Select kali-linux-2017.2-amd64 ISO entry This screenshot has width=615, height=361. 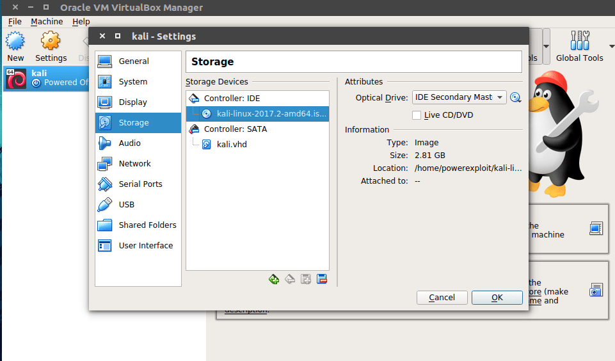257,114
